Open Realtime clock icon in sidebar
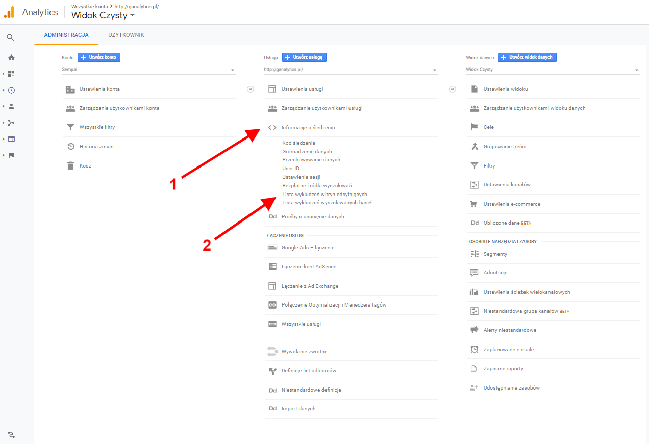This screenshot has width=649, height=444. pos(11,90)
